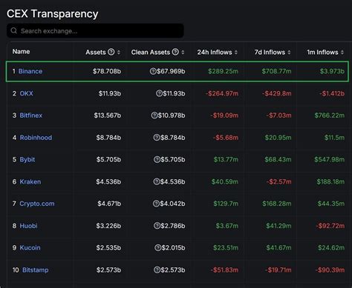Sort by 7d Inflows arrows
The width and height of the screenshot is (352, 288).
tap(289, 53)
